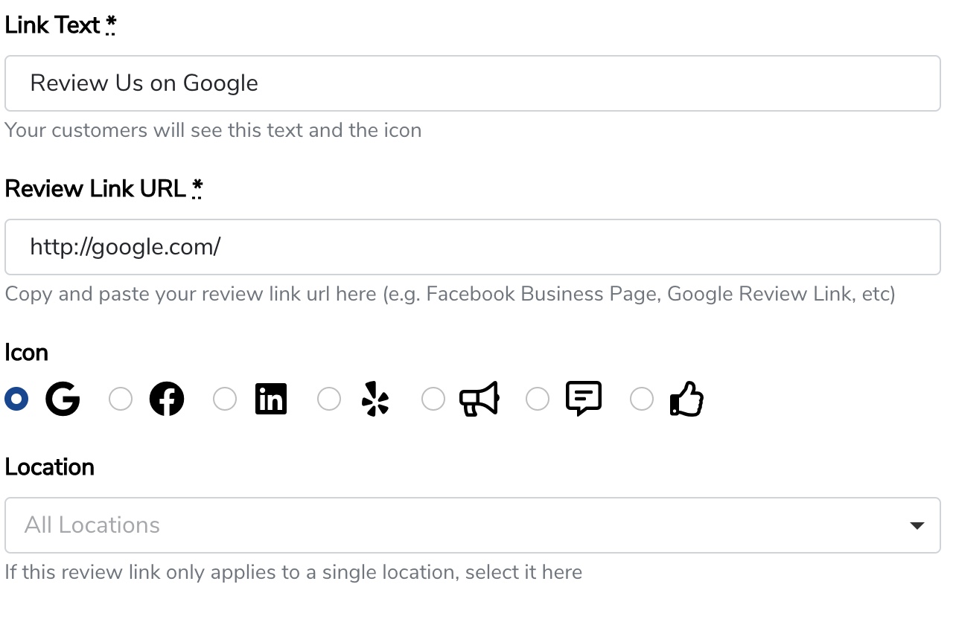Image resolution: width=956 pixels, height=619 pixels.
Task: Click the Link Text input field
Action: click(x=472, y=83)
